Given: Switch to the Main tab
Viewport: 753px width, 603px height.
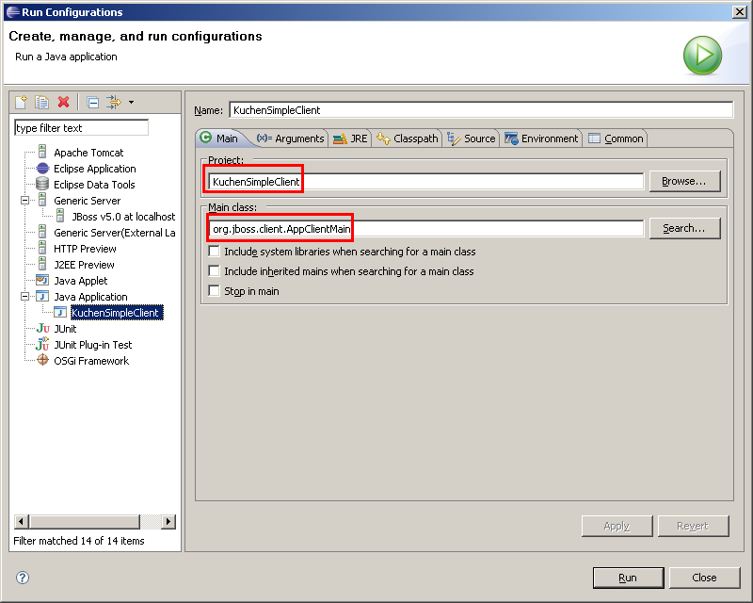Looking at the screenshot, I should point(220,139).
